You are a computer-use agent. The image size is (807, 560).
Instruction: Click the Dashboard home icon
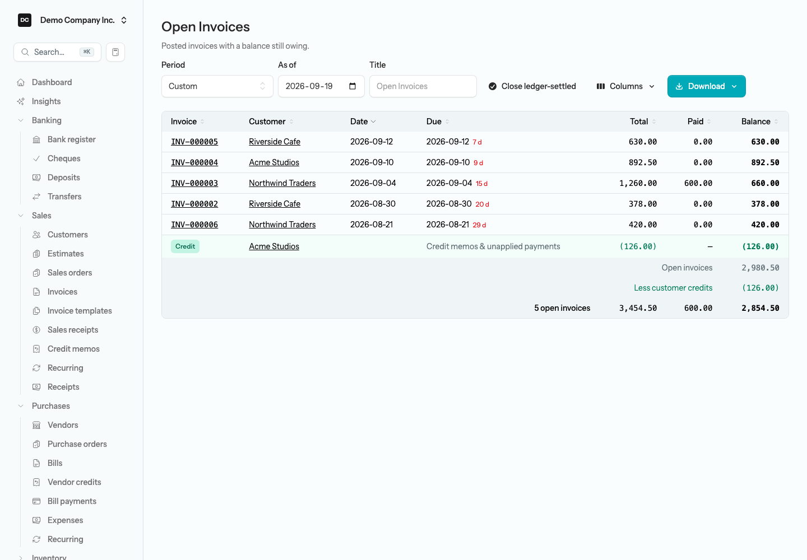21,82
